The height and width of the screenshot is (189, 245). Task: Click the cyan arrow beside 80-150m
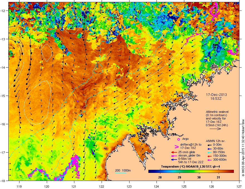click(209, 152)
